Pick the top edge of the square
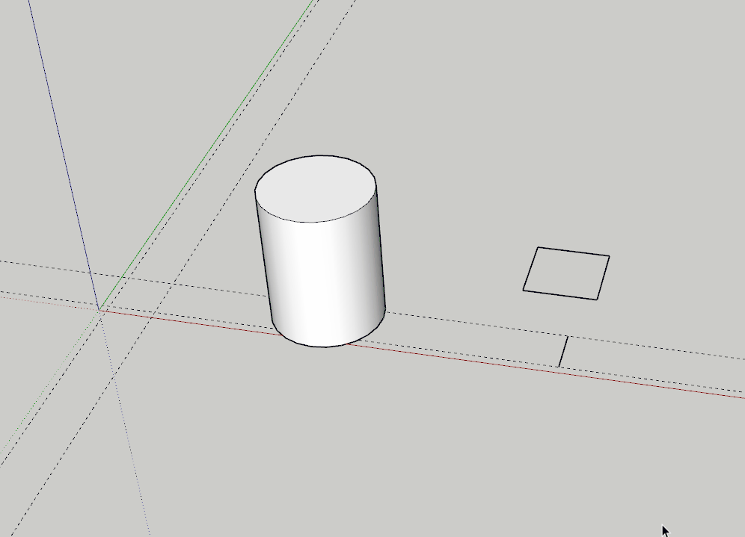Screen dimensions: 745x537 [574, 252]
